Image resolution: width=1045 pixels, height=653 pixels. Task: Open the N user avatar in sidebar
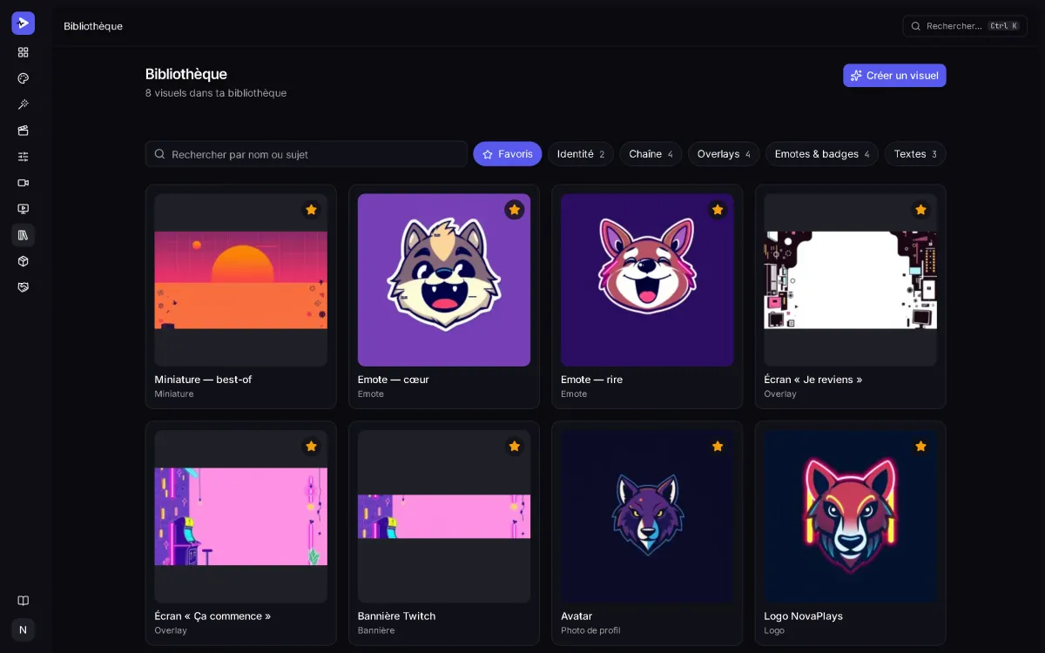[24, 629]
